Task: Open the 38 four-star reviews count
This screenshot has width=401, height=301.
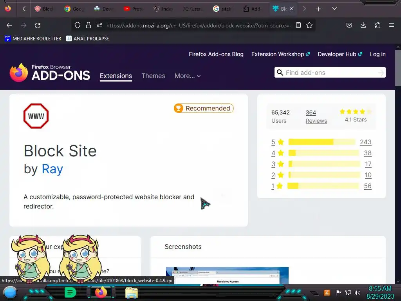Action: [x=368, y=153]
